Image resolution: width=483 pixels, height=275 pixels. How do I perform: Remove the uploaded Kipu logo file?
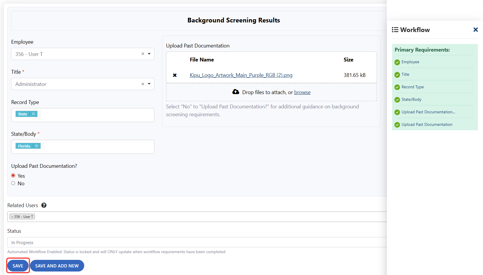click(175, 75)
